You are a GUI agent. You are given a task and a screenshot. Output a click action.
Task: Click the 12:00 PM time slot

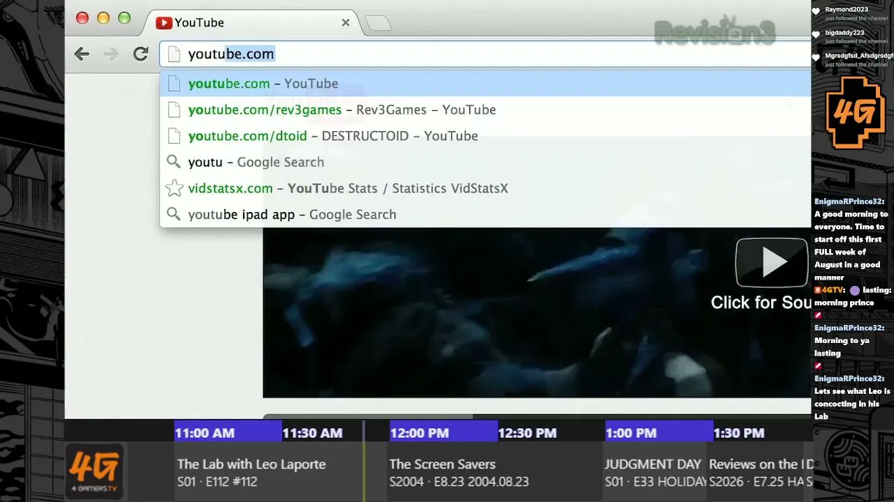click(444, 432)
